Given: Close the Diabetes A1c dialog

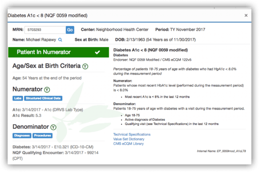Looking at the screenshot, I should (x=246, y=16).
